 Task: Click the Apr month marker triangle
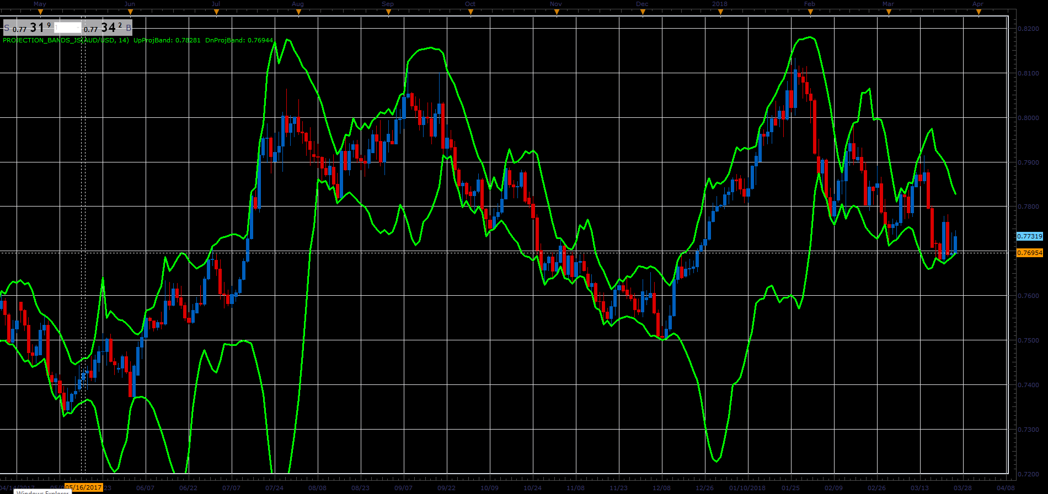(979, 12)
